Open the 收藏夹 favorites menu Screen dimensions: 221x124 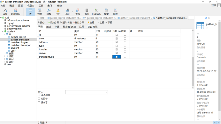click(31, 6)
